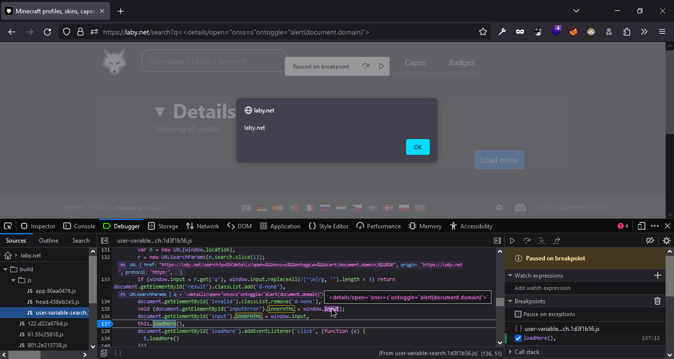Switch to the Search sub-tab in debugger

pos(81,241)
